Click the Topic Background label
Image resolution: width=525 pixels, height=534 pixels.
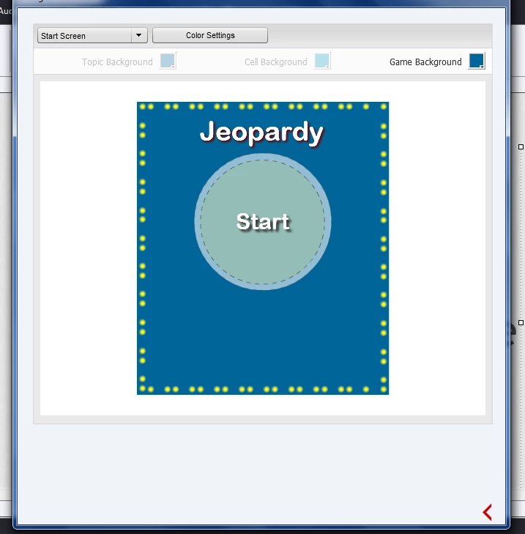[x=117, y=62]
